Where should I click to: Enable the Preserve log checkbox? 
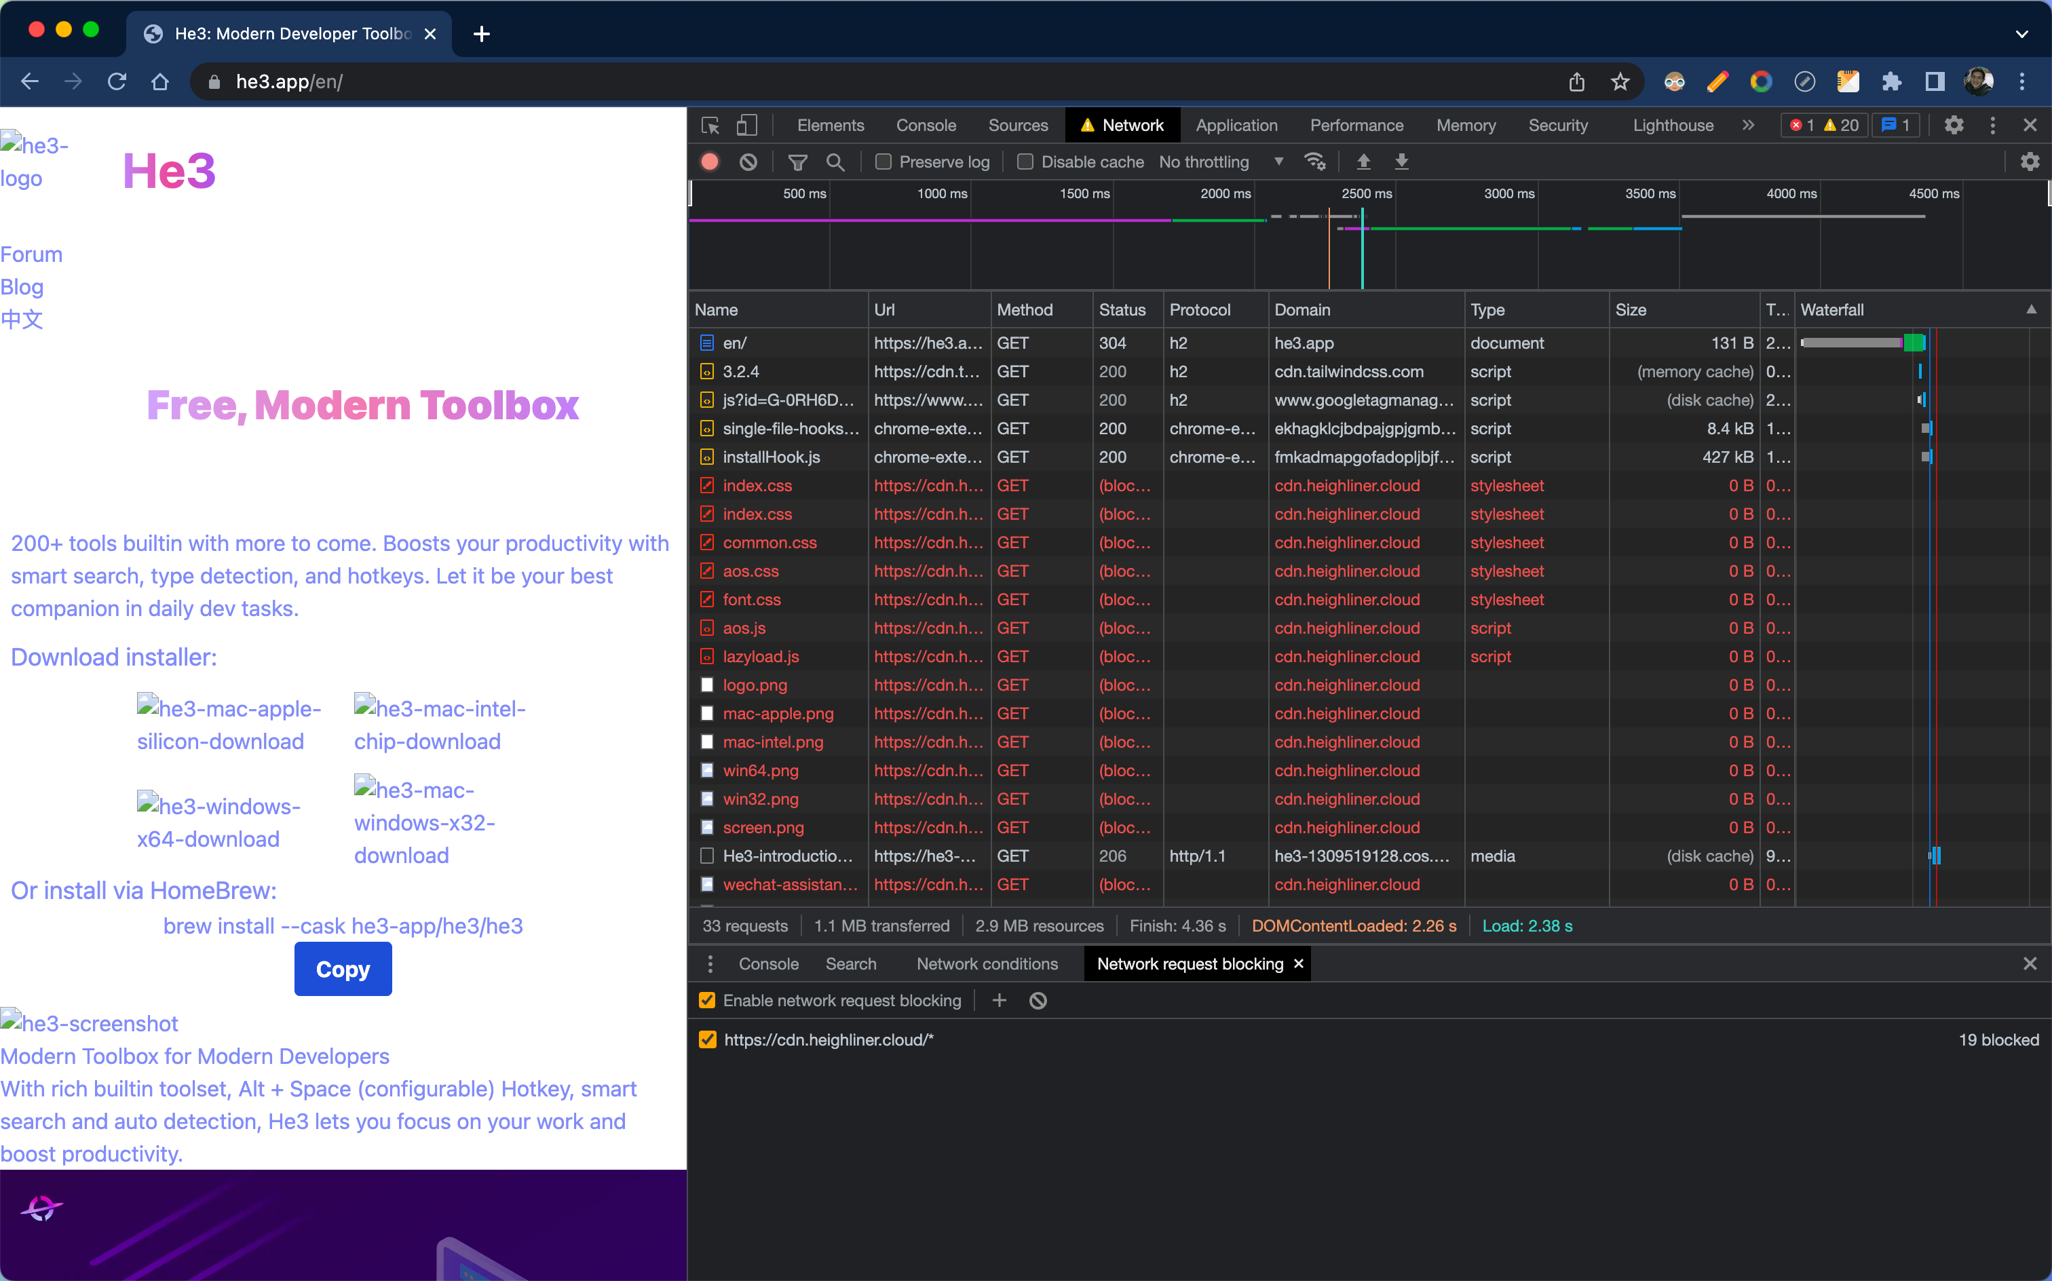(883, 161)
